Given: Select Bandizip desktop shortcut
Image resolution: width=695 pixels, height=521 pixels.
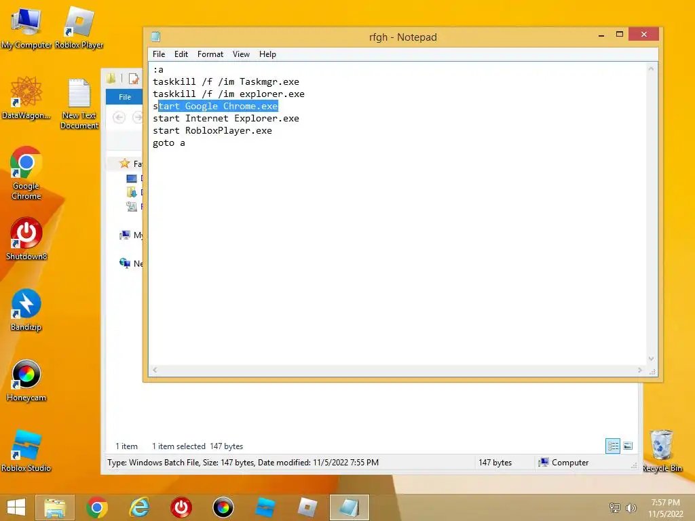Looking at the screenshot, I should (x=26, y=309).
